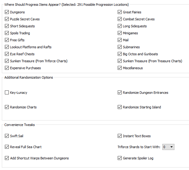Screen dimensions: 189x170
Task: Open Triforce Shards to Start With dropdown
Action: click(x=168, y=147)
